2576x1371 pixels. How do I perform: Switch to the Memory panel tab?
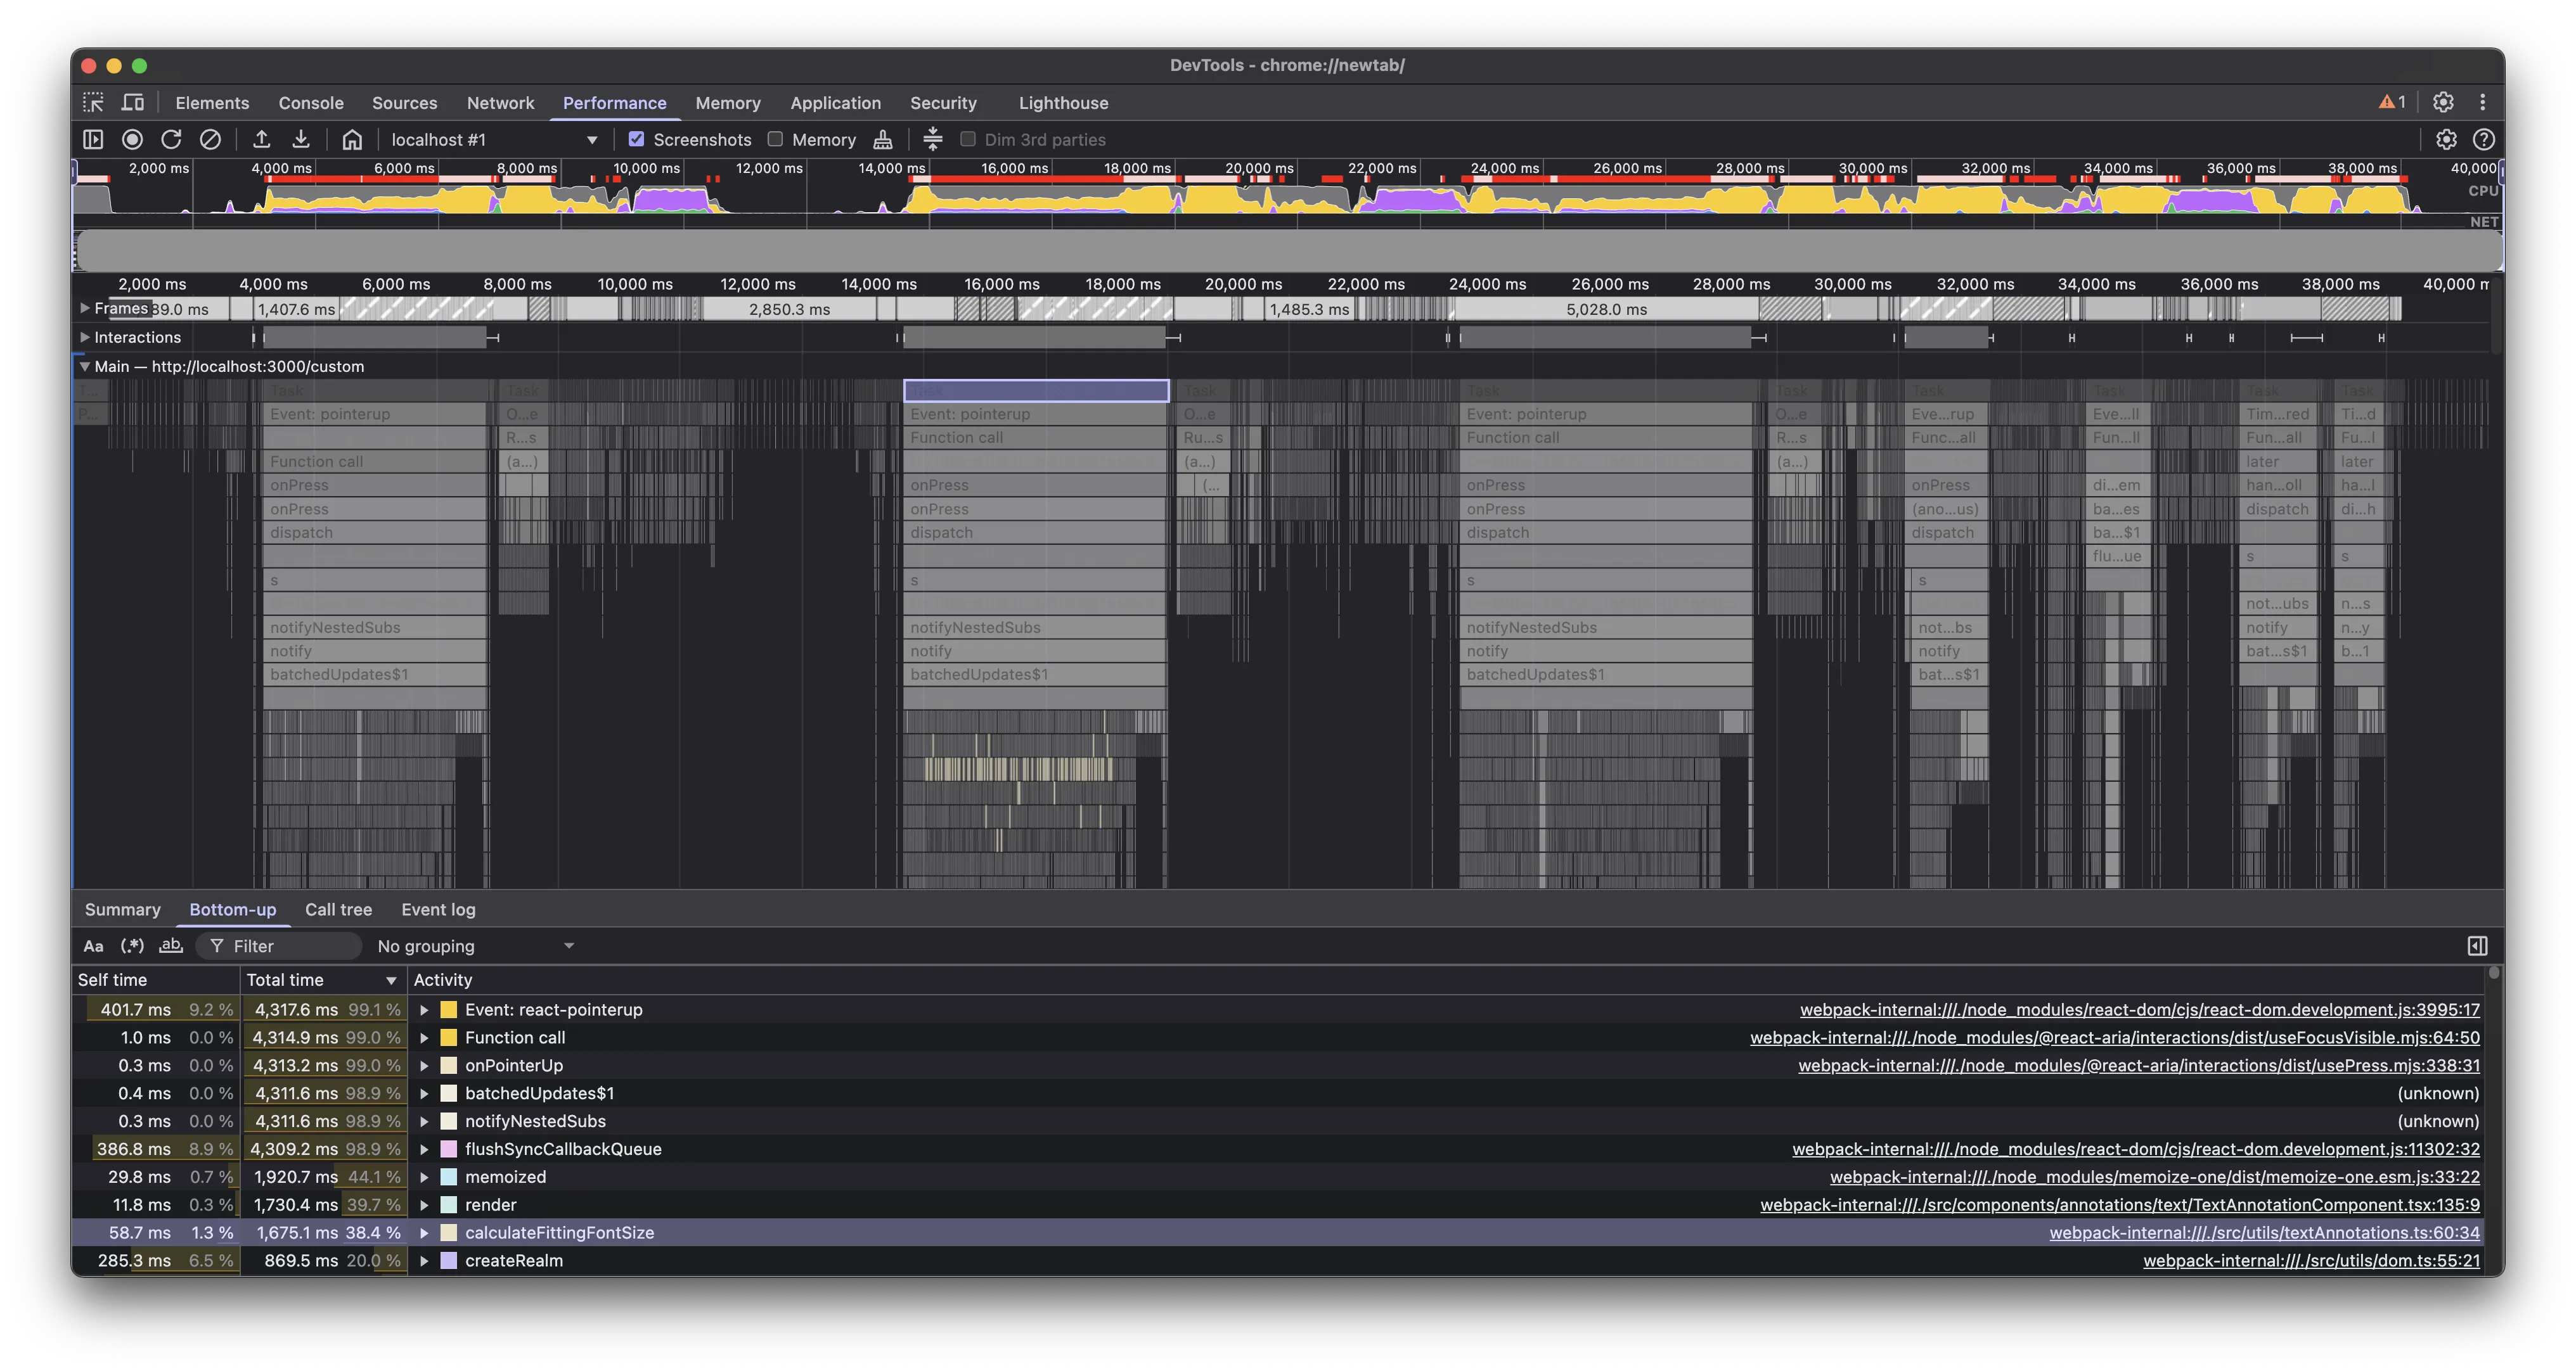point(728,102)
